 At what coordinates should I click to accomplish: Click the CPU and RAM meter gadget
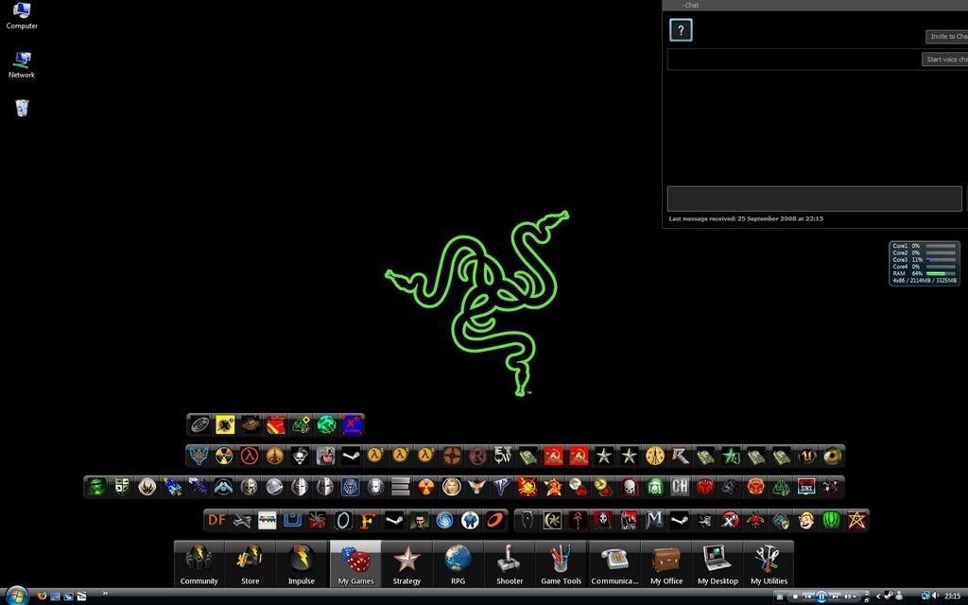point(925,263)
